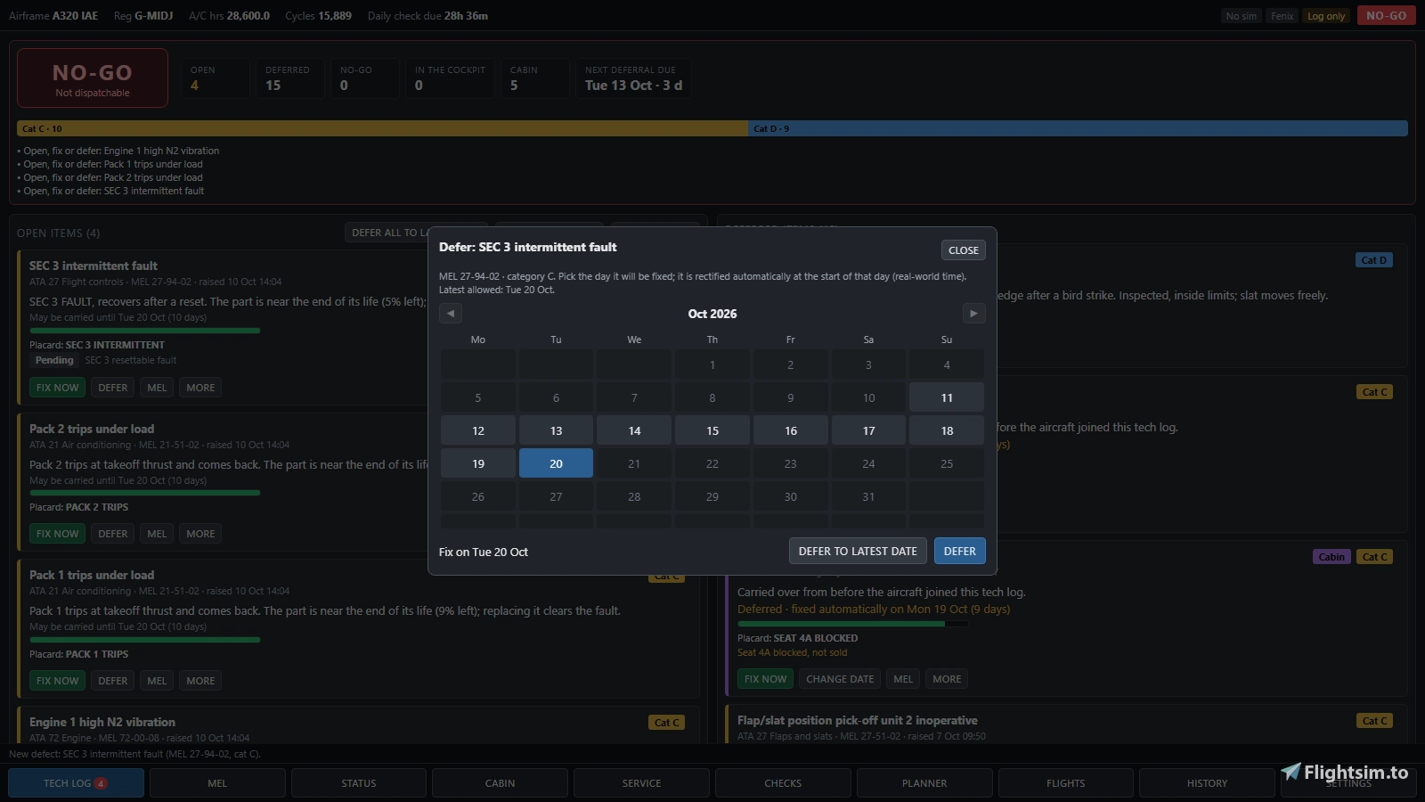Switch to the MEL tab

pyautogui.click(x=217, y=783)
